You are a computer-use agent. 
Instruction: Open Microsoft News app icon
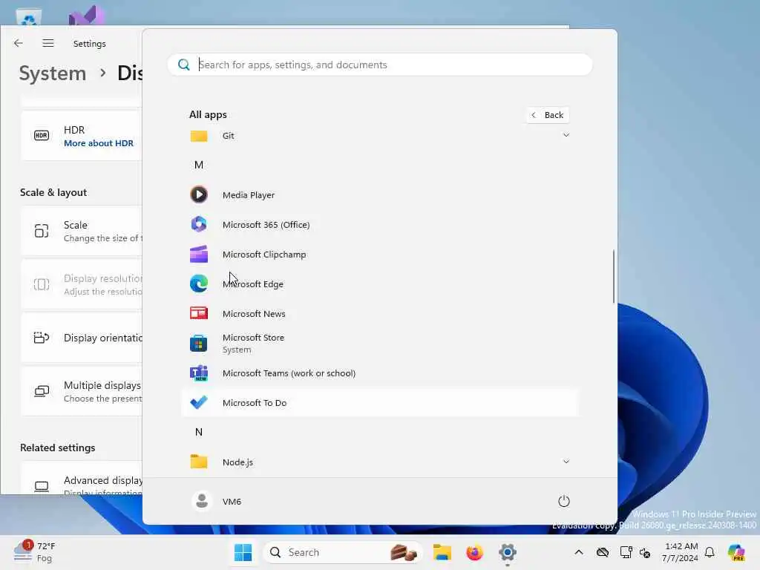coord(199,314)
